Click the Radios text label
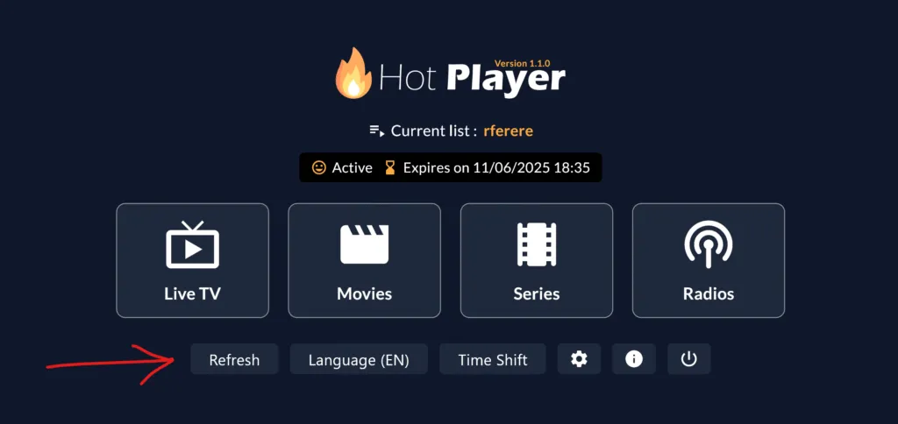The height and width of the screenshot is (424, 898). (x=709, y=293)
